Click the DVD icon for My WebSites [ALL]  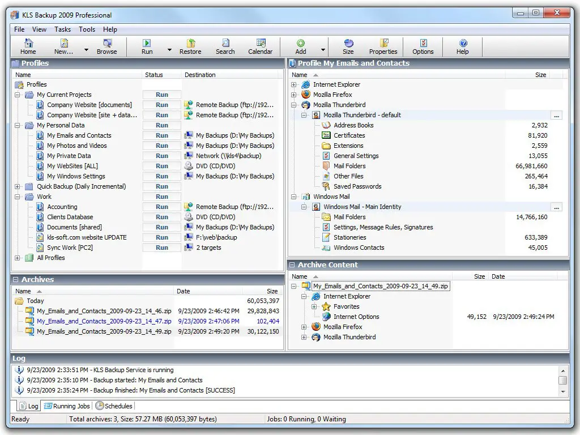pos(189,166)
